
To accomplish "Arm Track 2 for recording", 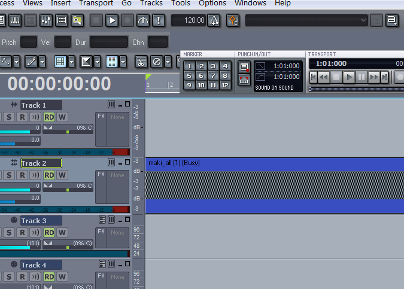I will 22,175.
